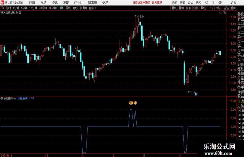Click the -5.00 indicator axis label
This screenshot has width=244, height=157.
(x=233, y=135)
